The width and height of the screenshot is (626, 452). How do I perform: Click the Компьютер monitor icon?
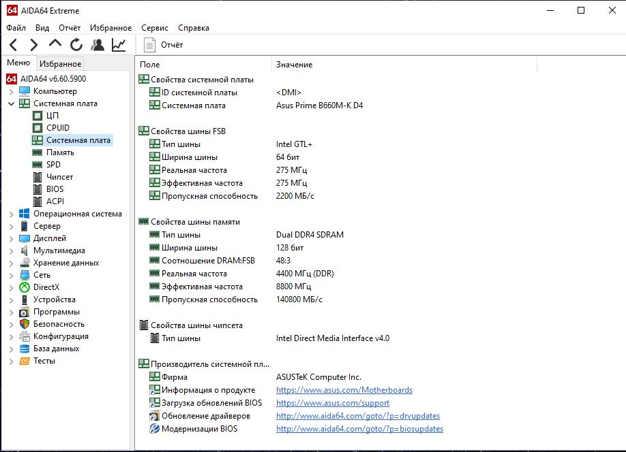pyautogui.click(x=25, y=91)
